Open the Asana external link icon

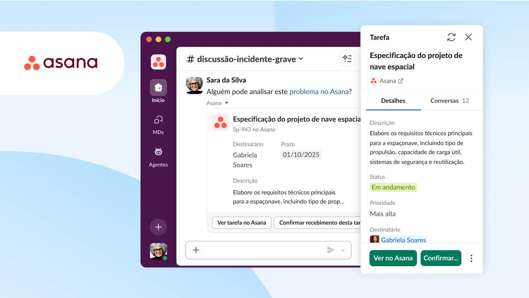point(401,81)
